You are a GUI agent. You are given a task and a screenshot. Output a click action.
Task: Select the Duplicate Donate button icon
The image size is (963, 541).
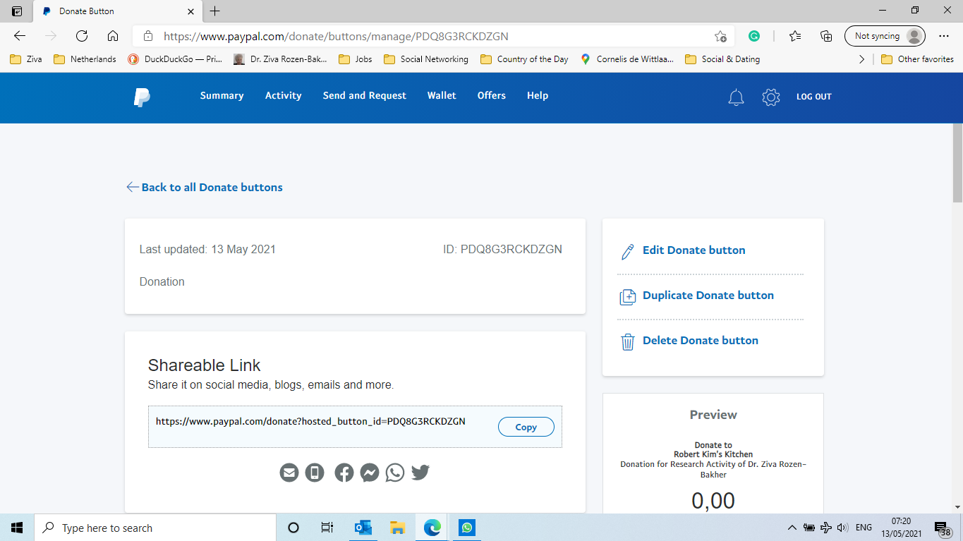click(x=627, y=296)
